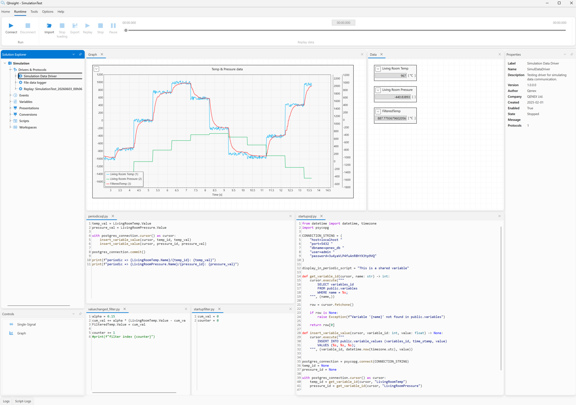Screen dimensions: 576x405
Task: Click the 00:00.000 time box
Action: click(343, 23)
